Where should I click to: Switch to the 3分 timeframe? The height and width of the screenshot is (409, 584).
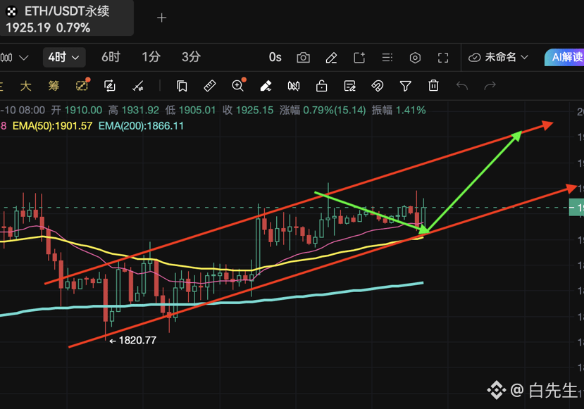coord(191,57)
